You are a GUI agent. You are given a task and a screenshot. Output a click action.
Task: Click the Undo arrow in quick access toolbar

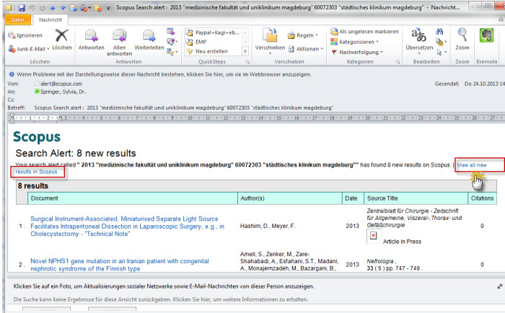[x=32, y=8]
